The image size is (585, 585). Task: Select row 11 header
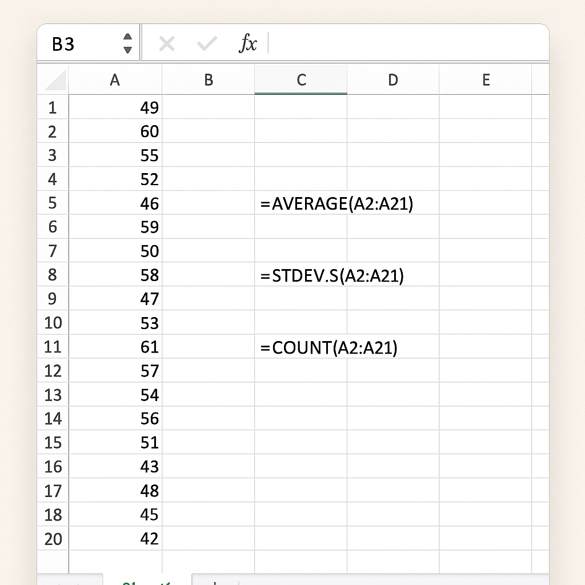click(x=53, y=347)
